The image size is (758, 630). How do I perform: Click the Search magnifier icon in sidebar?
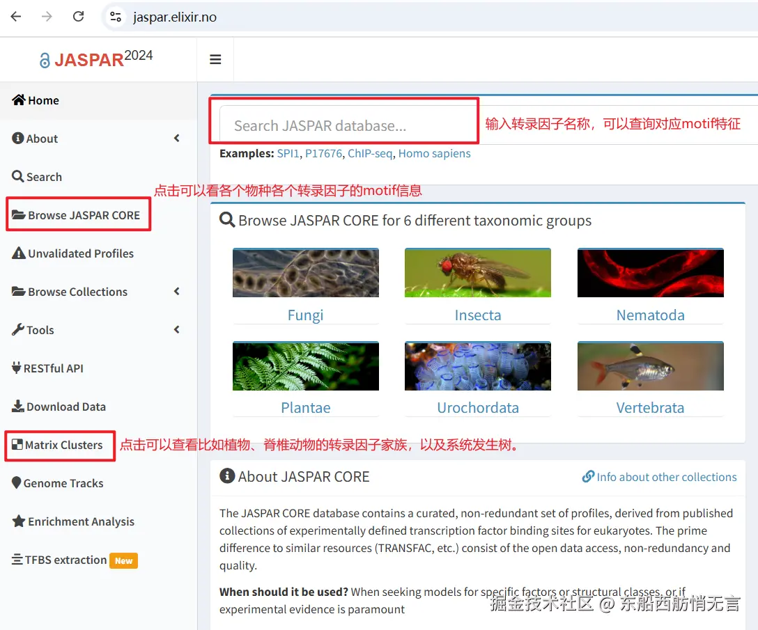18,176
